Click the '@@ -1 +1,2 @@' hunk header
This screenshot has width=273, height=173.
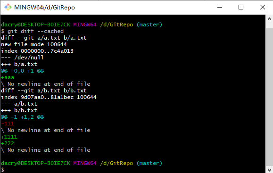coord(23,117)
